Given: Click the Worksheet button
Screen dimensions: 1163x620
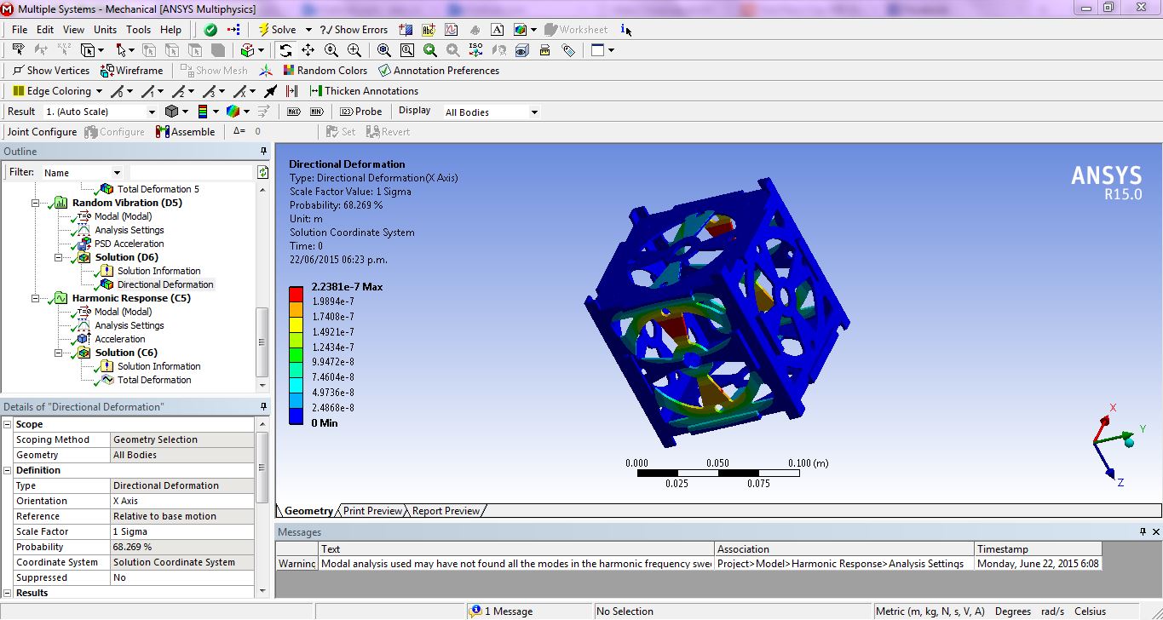Looking at the screenshot, I should [x=575, y=30].
